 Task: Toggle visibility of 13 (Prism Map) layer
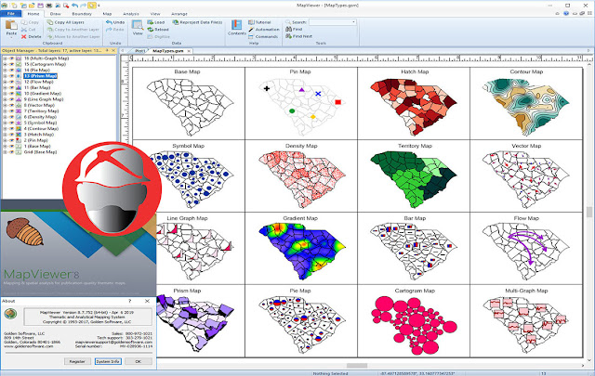(12, 76)
